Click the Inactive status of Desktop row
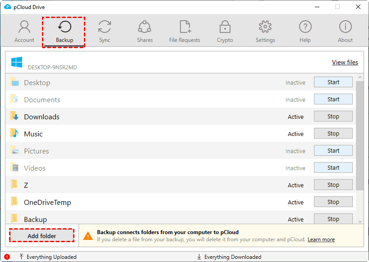 click(295, 83)
